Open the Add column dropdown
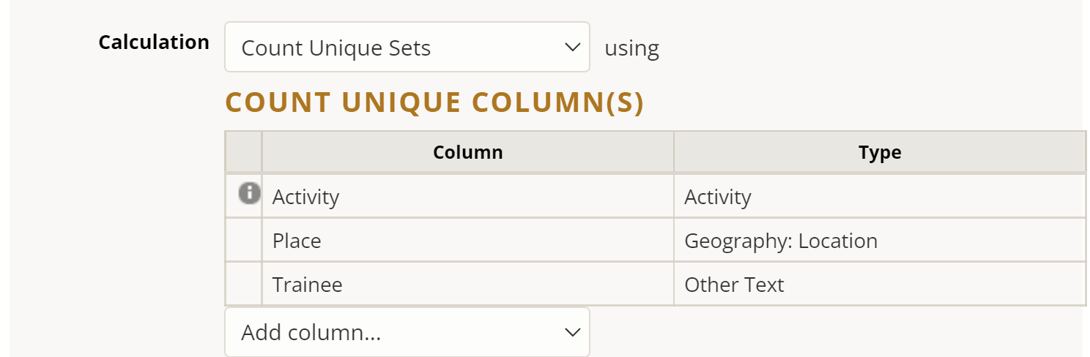 407,333
